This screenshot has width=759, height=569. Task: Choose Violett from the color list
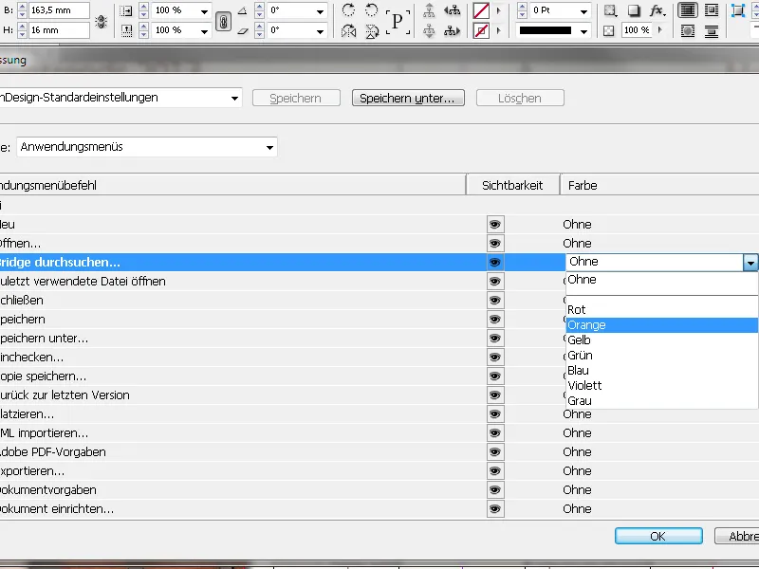(661, 386)
